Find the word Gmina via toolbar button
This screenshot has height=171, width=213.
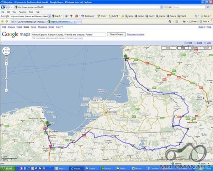[129, 16]
